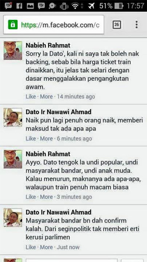Tap the Wi-Fi signal status icon
This screenshot has height=262, width=147.
(x=76, y=6)
